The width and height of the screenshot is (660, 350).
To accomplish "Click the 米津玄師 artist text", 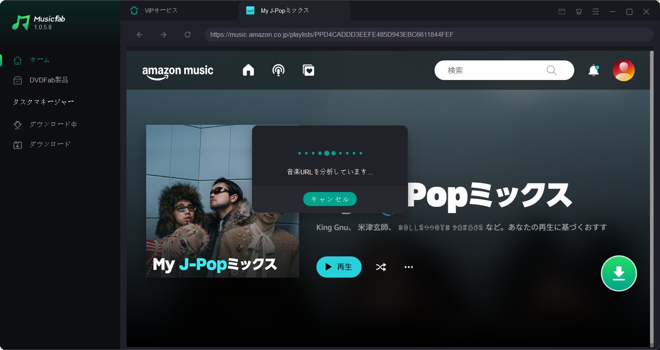I will coord(373,227).
